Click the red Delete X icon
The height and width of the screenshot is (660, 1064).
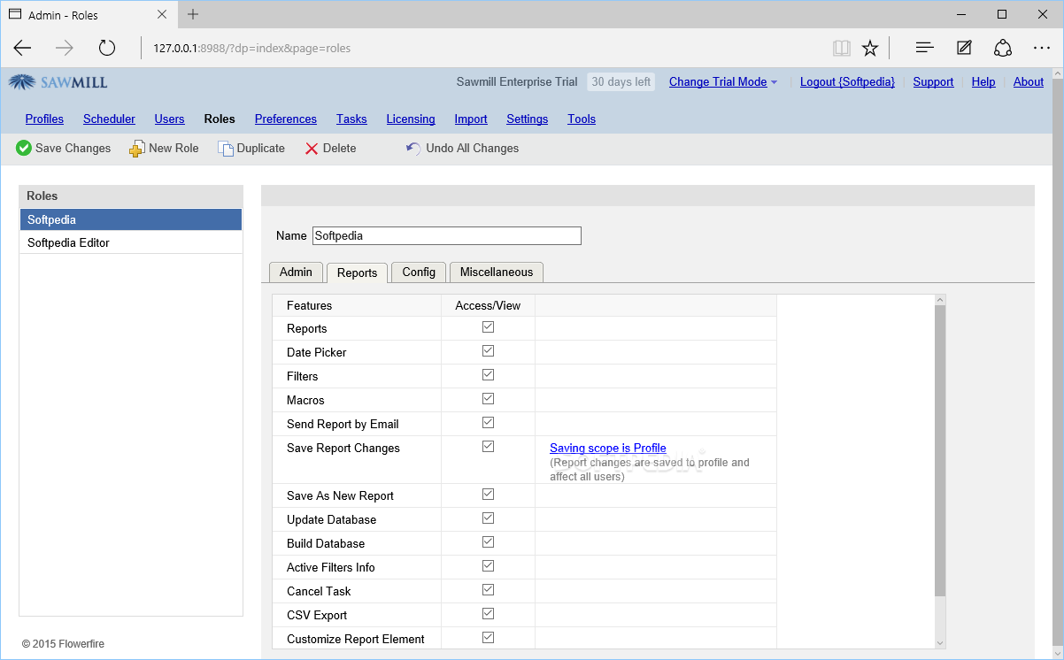click(x=312, y=149)
